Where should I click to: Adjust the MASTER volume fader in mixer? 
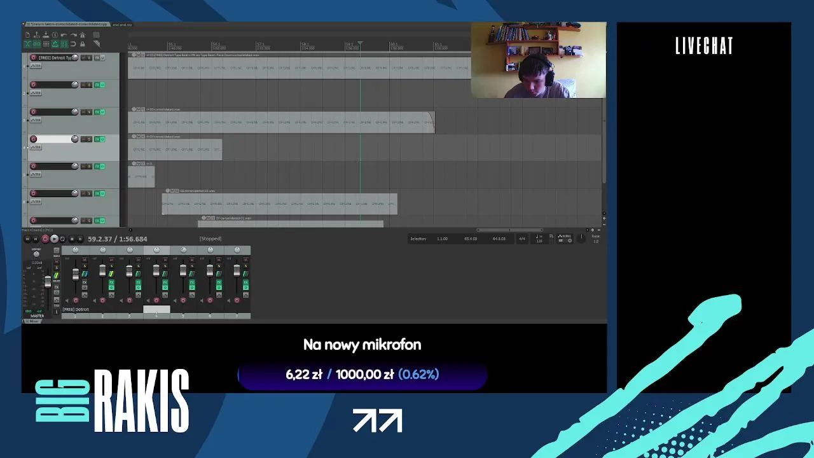click(48, 282)
